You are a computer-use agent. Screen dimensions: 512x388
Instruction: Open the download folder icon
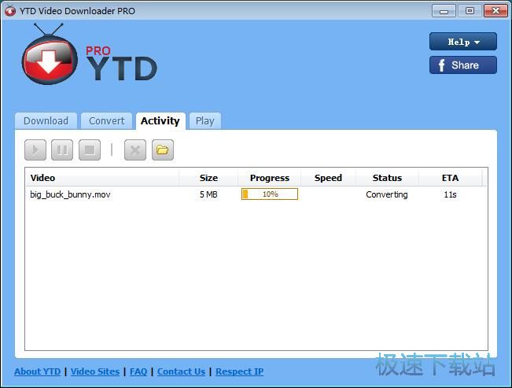(x=163, y=150)
